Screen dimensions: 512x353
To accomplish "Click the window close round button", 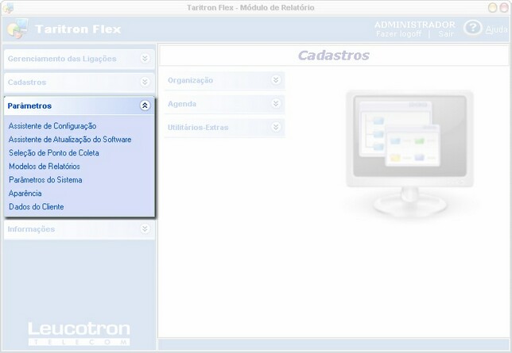I will point(505,7).
